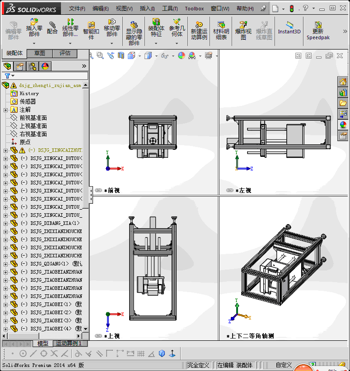Expand the 注解 annotations tree node

point(5,110)
